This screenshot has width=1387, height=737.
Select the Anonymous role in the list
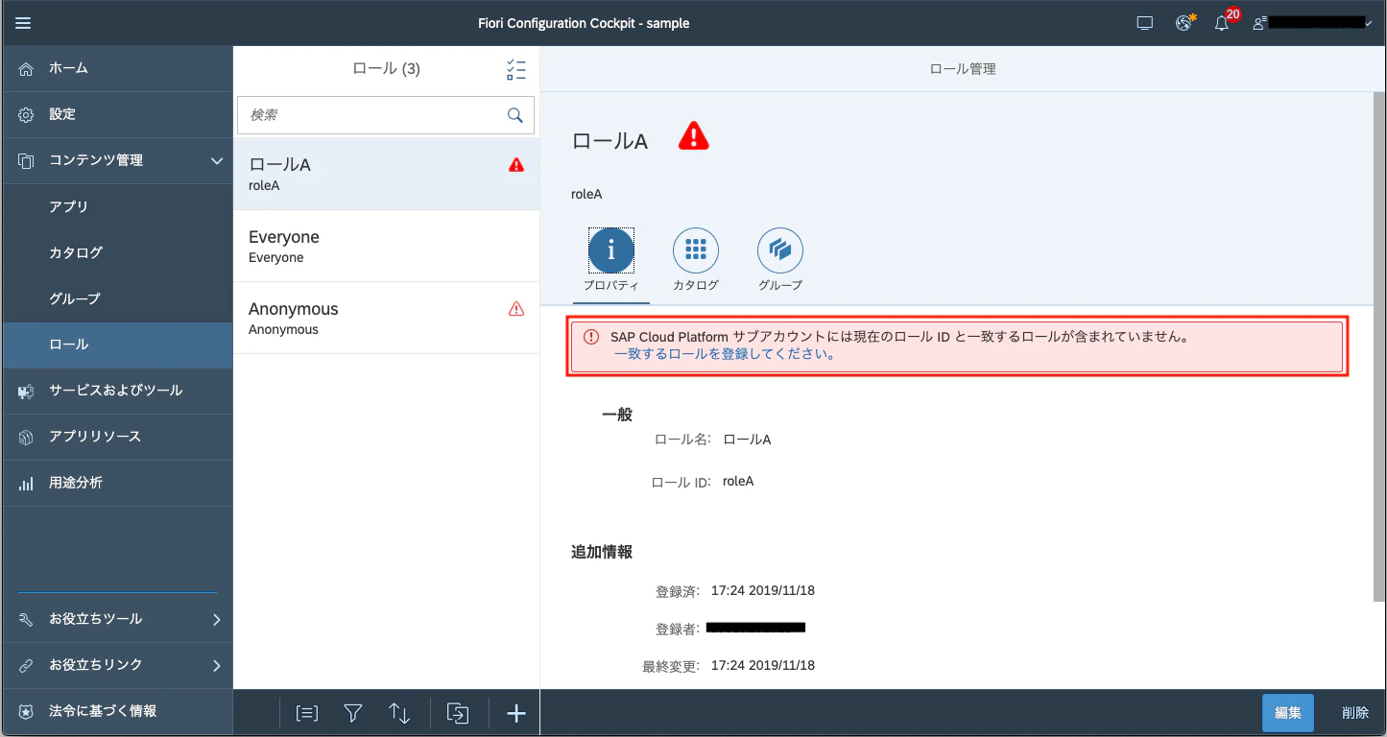coord(386,318)
